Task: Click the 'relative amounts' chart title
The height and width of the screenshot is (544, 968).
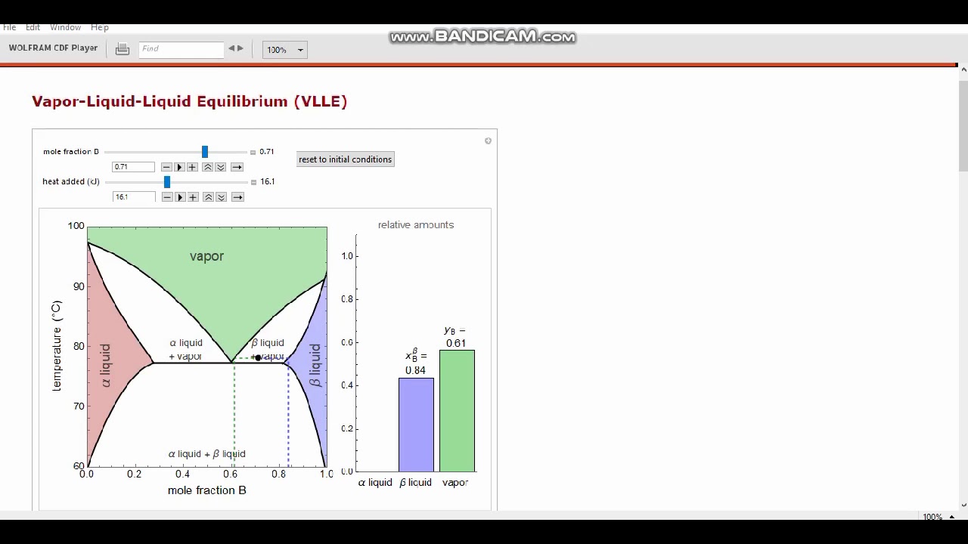Action: [416, 225]
